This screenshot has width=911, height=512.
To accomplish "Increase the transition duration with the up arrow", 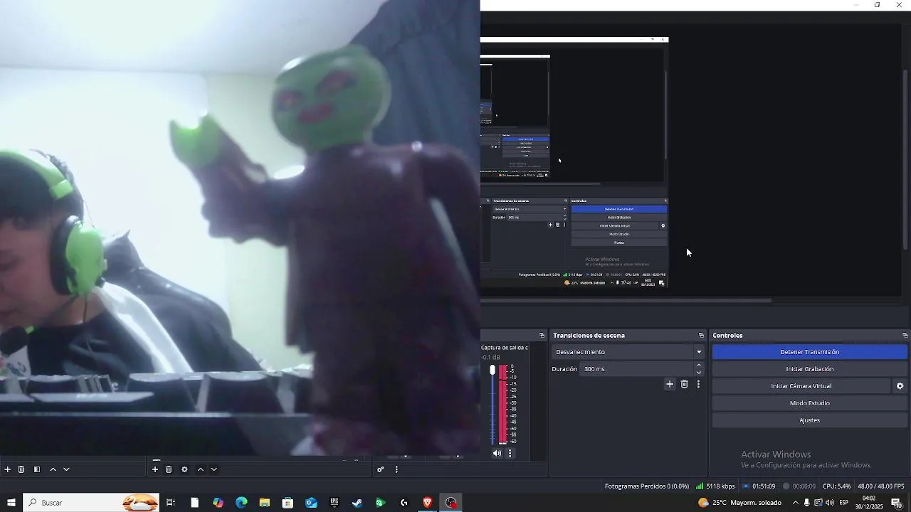I will (699, 366).
